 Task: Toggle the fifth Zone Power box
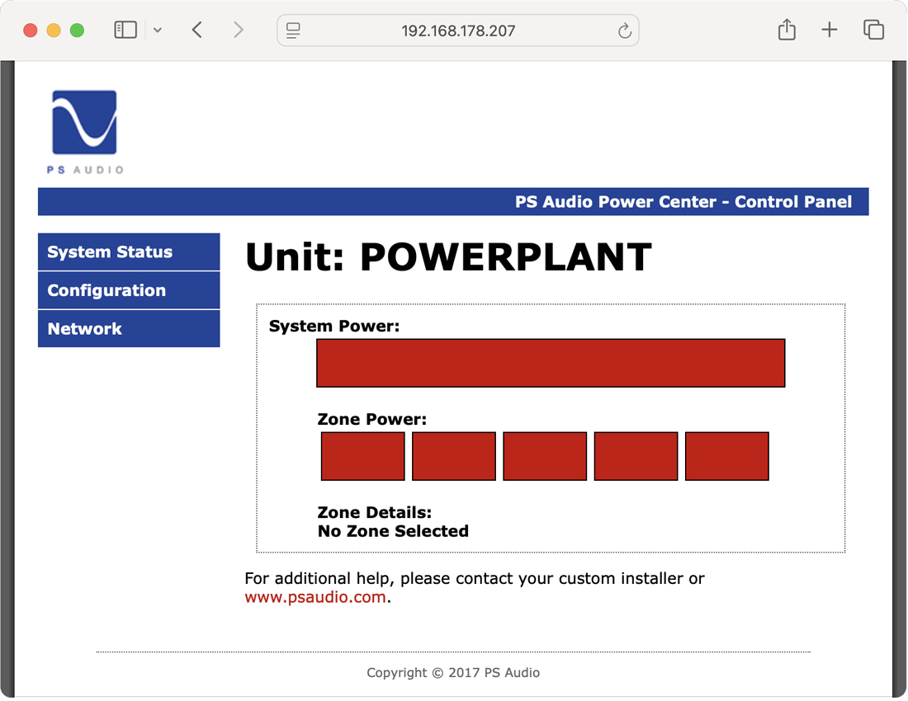click(726, 456)
